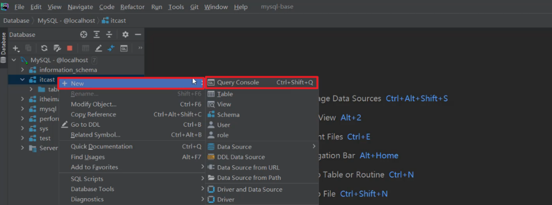Collapse the MySQL - @localhost node
The height and width of the screenshot is (205, 552).
[x=15, y=60]
